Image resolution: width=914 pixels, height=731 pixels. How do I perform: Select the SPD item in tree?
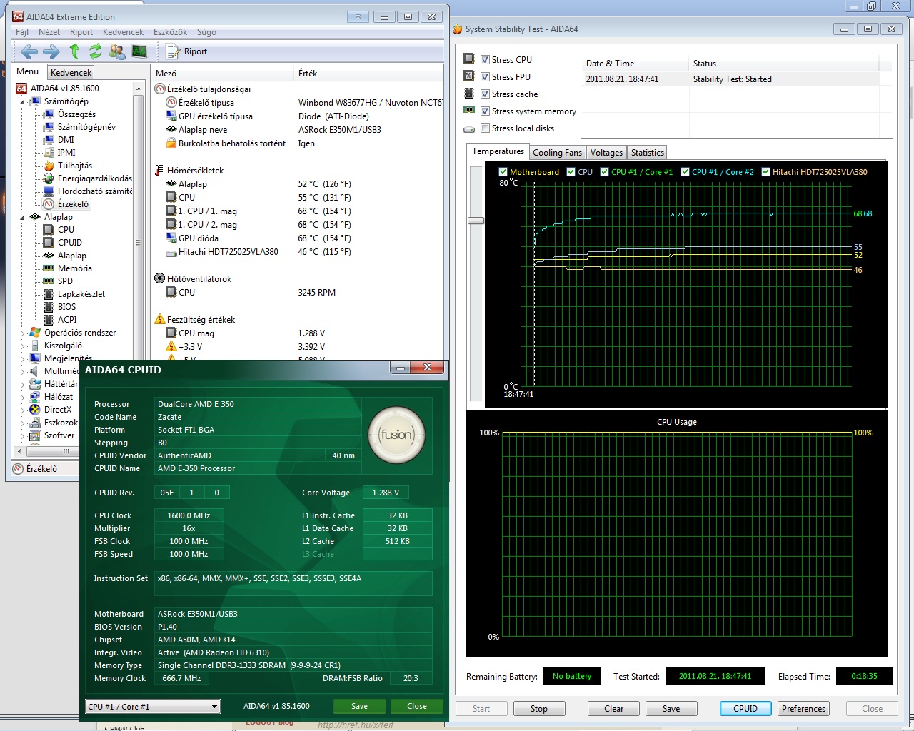(65, 281)
